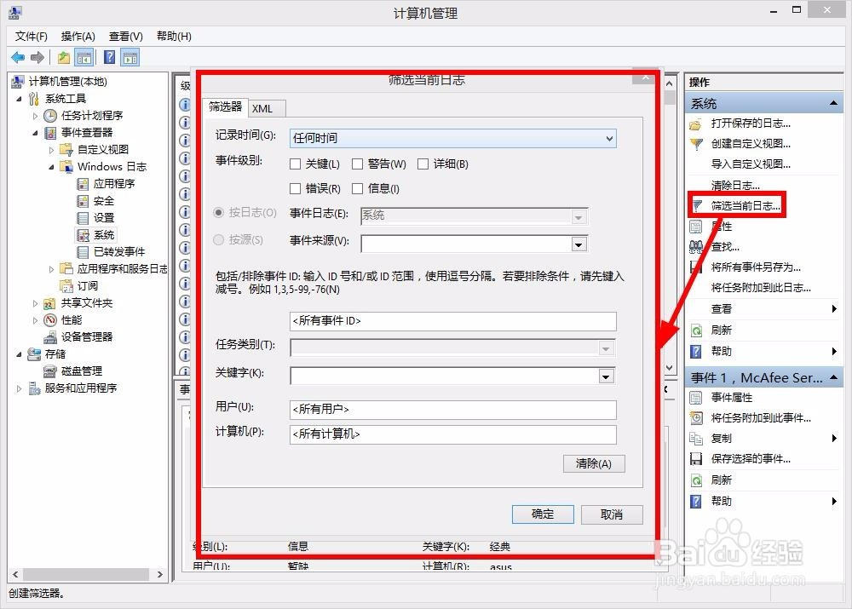Viewport: 852px width, 609px height.
Task: Open the 文件(F) menu
Action: point(31,37)
